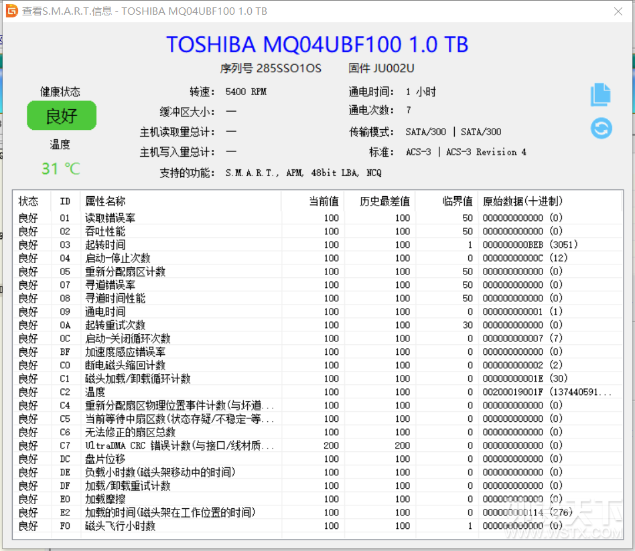
Task: Click raw value 00200019001F temperature data
Action: (547, 392)
